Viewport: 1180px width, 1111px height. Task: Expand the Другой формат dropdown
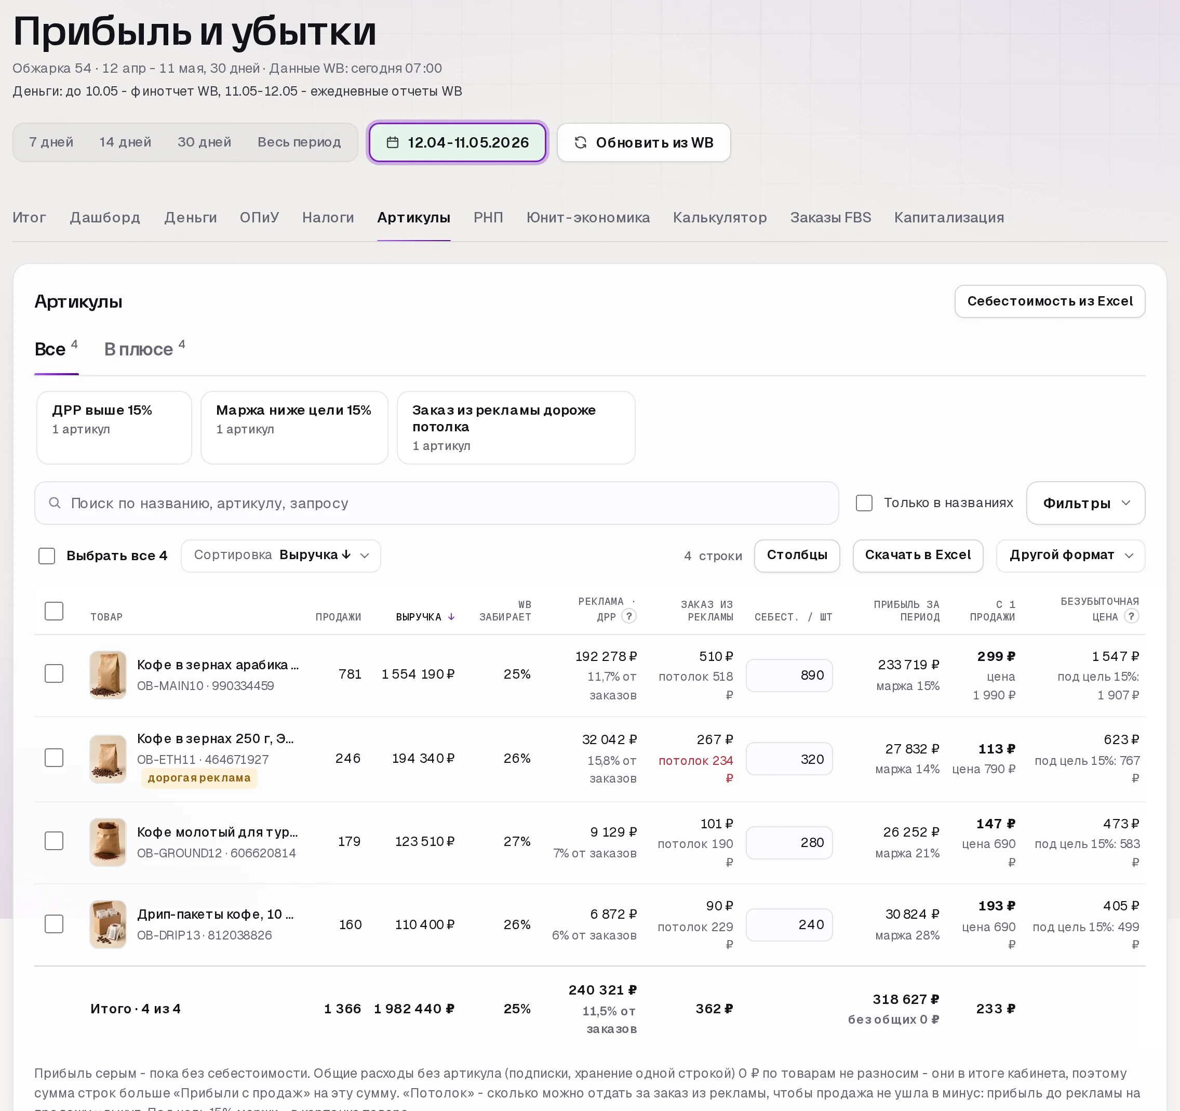click(1071, 556)
